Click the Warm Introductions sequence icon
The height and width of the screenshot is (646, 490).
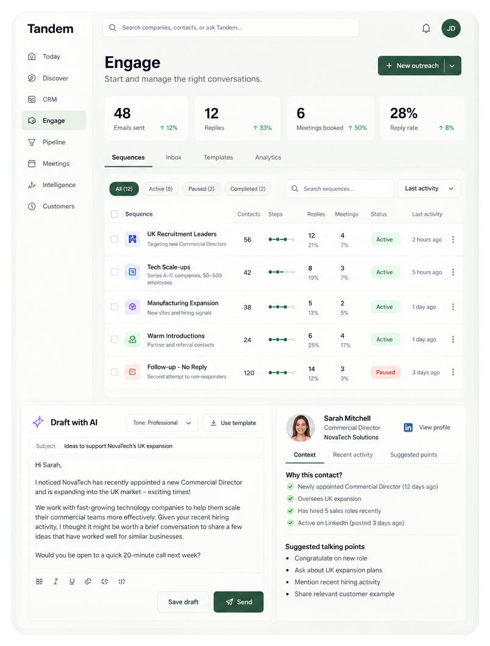(x=132, y=339)
